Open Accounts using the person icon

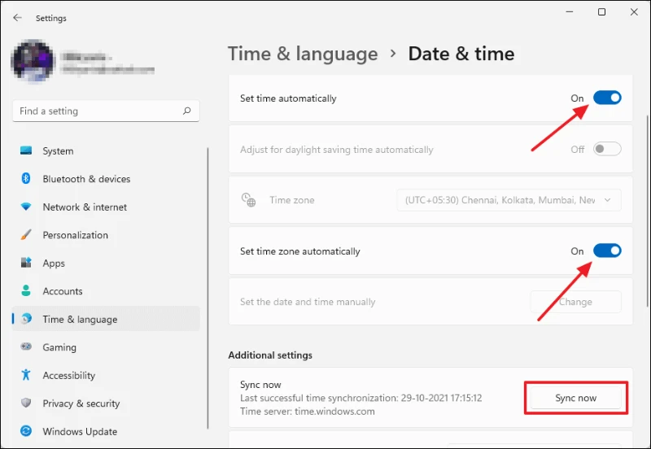coord(26,291)
